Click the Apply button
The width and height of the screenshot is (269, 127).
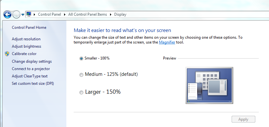(x=243, y=119)
